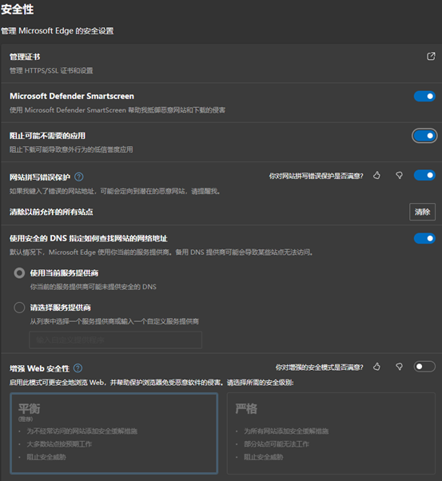Enable the 增强 Web 安全性 toggle
This screenshot has width=442, height=481.
pyautogui.click(x=424, y=367)
